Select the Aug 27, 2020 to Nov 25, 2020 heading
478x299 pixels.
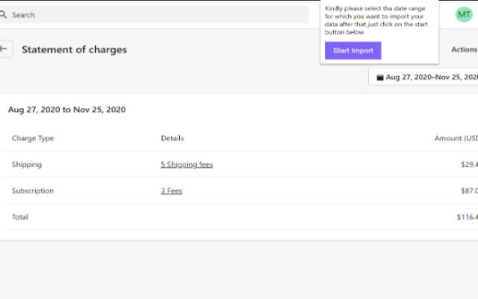point(66,110)
